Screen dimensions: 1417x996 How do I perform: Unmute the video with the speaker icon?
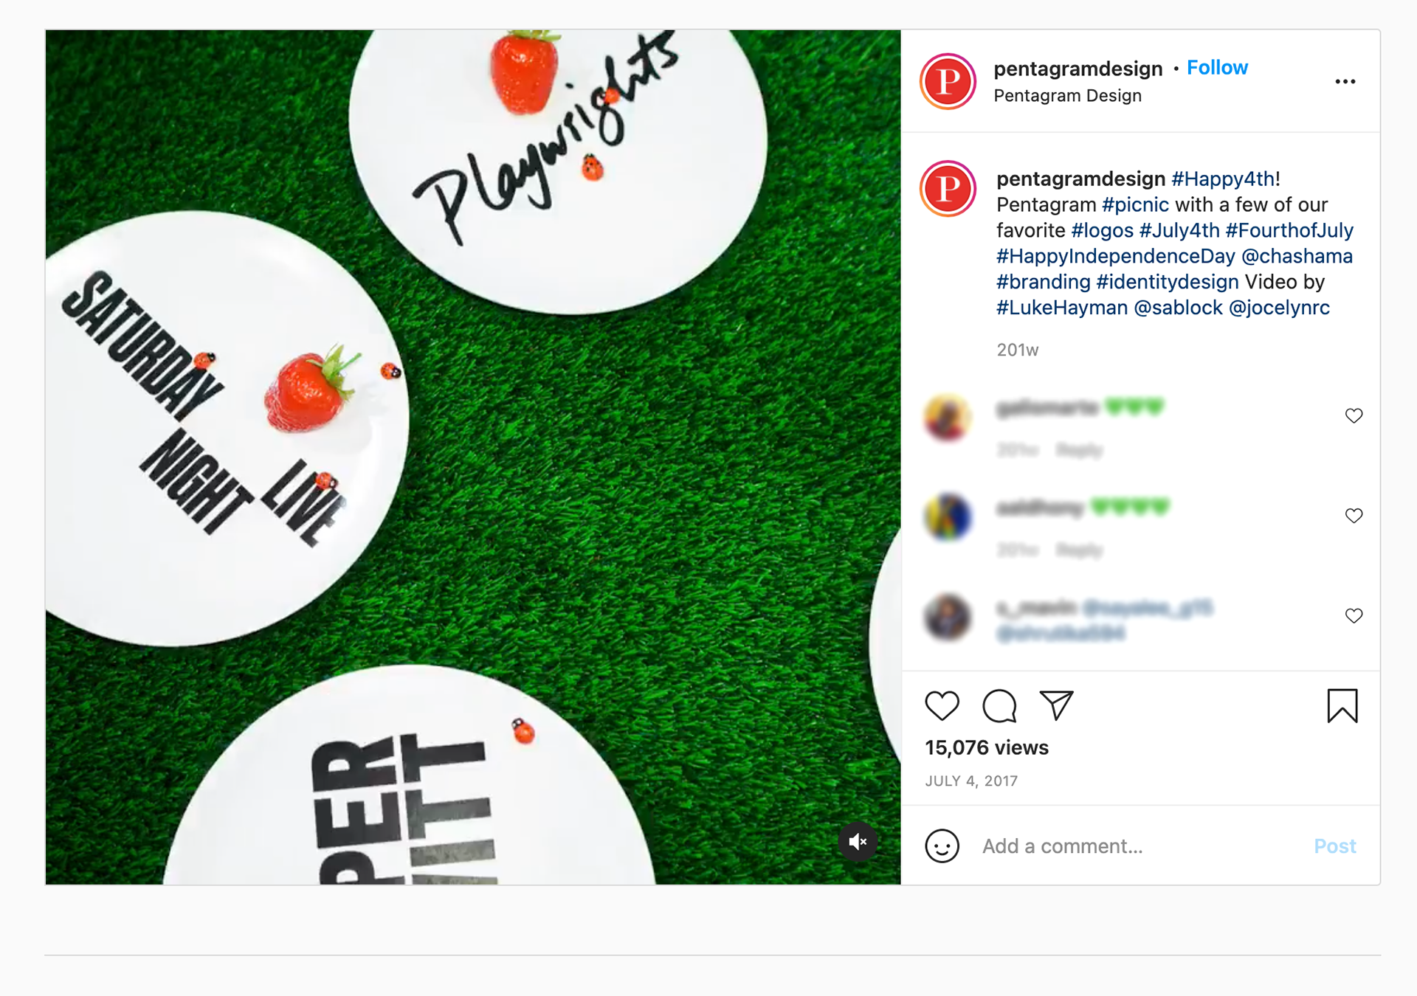point(858,842)
